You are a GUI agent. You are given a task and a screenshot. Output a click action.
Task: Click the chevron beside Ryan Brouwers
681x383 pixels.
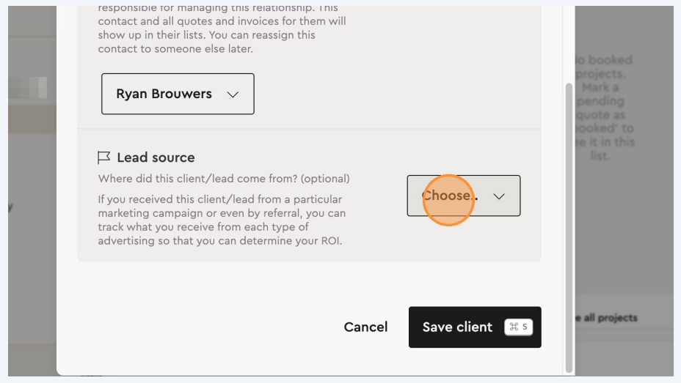click(x=233, y=94)
